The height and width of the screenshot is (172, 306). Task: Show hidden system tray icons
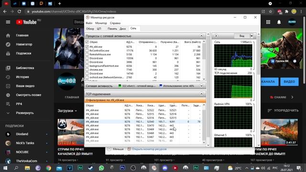tap(247, 168)
